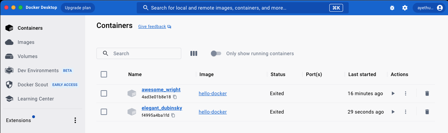
Task: Open the troubleshoot bug icon
Action: point(392,8)
